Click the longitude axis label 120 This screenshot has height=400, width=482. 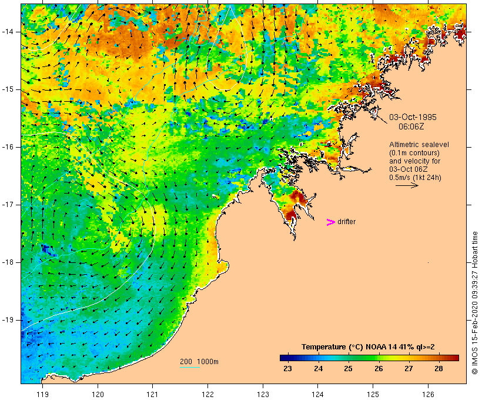98,395
